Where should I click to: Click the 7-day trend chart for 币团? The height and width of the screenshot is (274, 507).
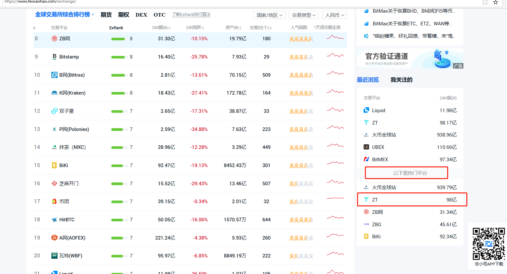point(335,198)
